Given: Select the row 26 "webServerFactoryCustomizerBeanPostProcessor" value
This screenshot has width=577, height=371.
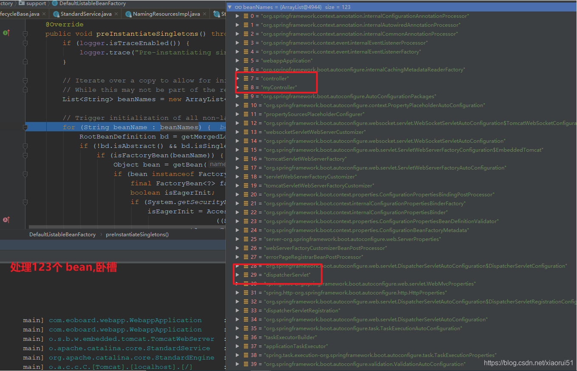Looking at the screenshot, I should click(x=325, y=248).
